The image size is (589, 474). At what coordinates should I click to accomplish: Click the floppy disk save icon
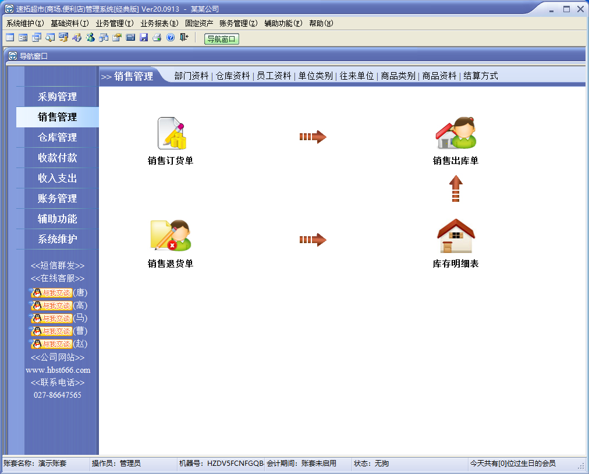pos(144,38)
